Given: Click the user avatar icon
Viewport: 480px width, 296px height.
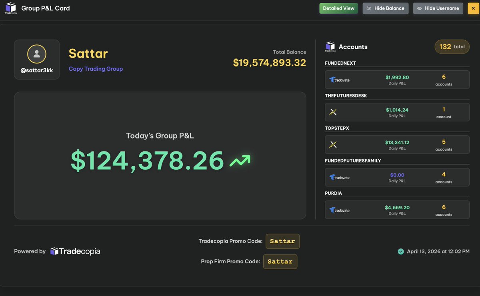Looking at the screenshot, I should pyautogui.click(x=37, y=54).
